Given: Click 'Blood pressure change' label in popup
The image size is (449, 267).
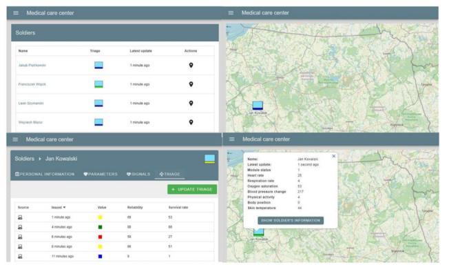Looking at the screenshot, I should (x=267, y=192).
